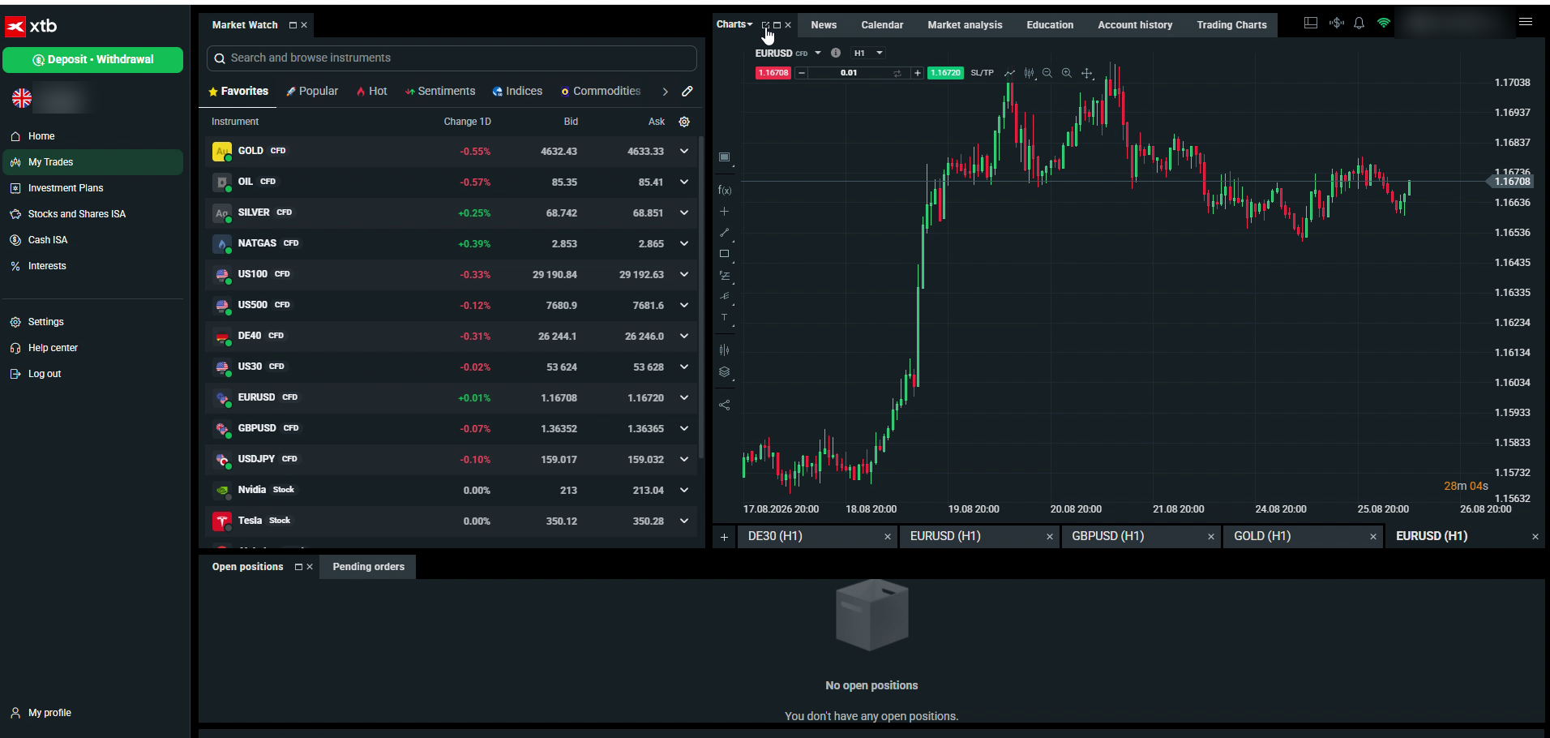Select the Fibonacci retracement tool
This screenshot has height=738, width=1550.
725,276
